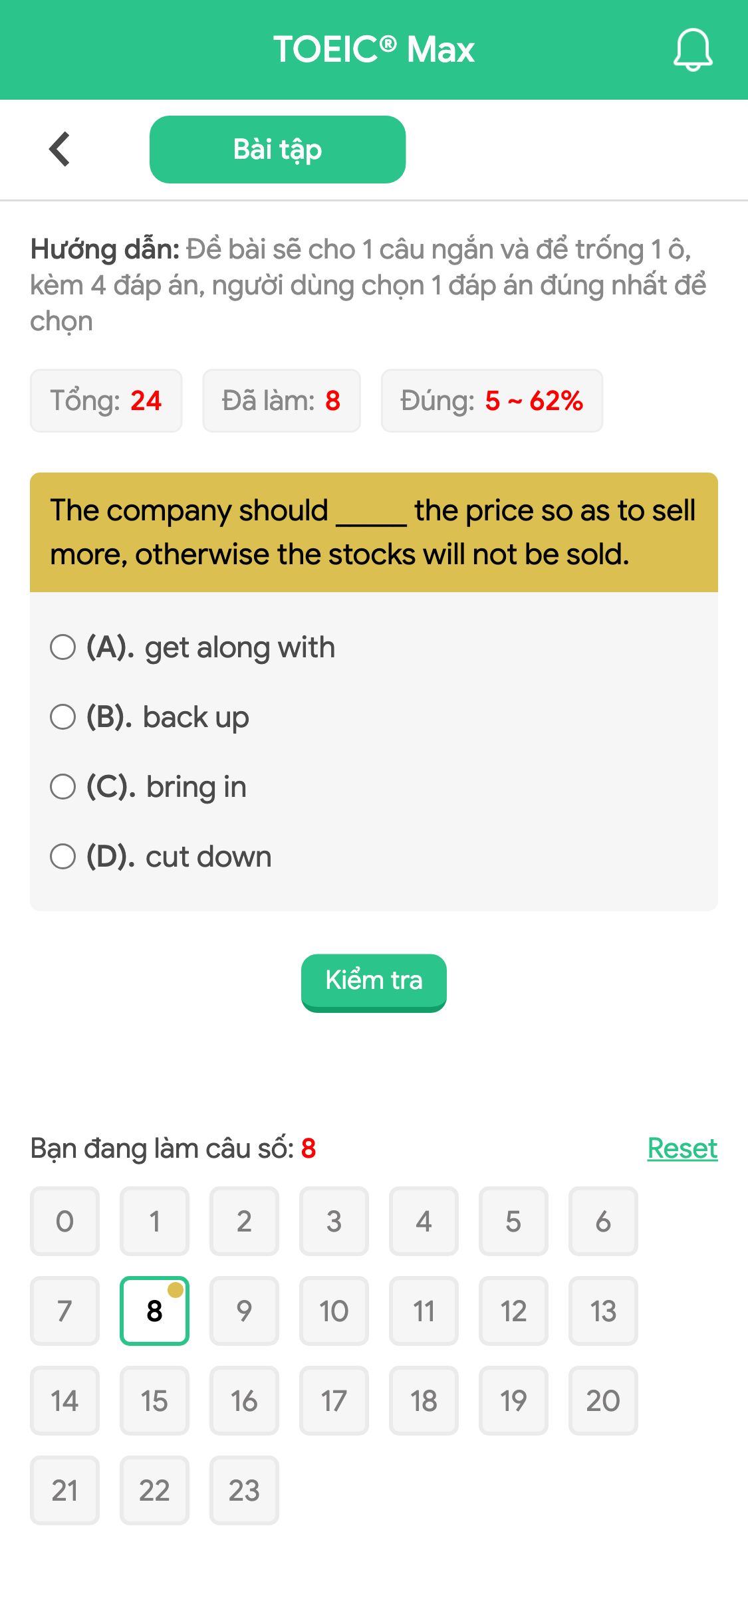Select question 8, the current question

point(154,1311)
